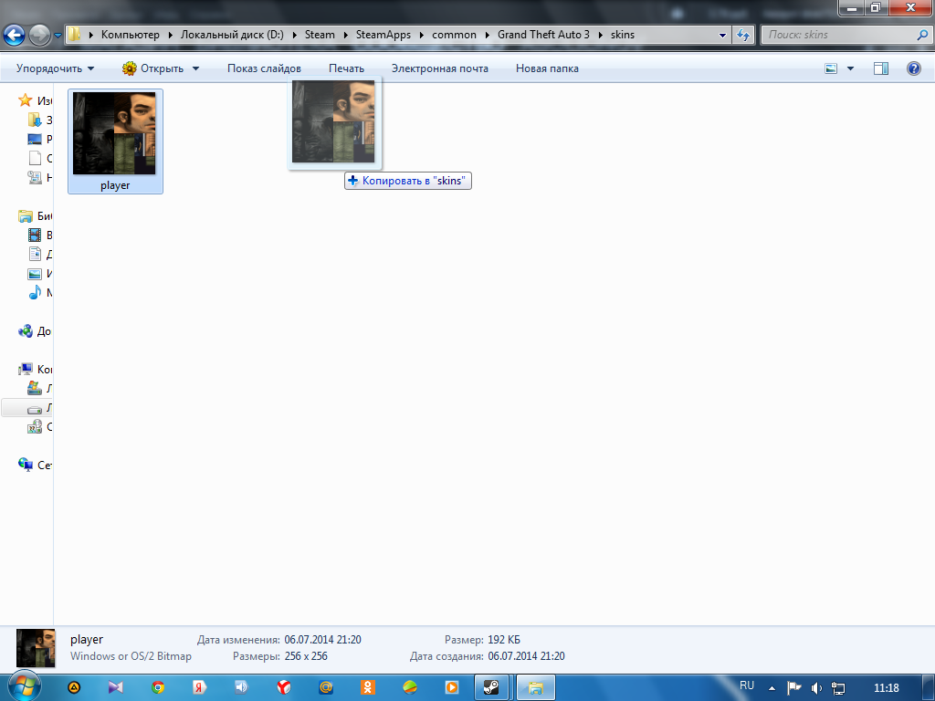
Task: Click 'Печать' in the toolbar
Action: click(x=346, y=68)
